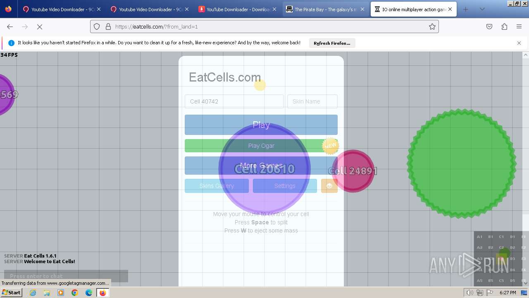Click the Firefox logo icon in tab bar
529x298 pixels.
pyautogui.click(x=8, y=9)
